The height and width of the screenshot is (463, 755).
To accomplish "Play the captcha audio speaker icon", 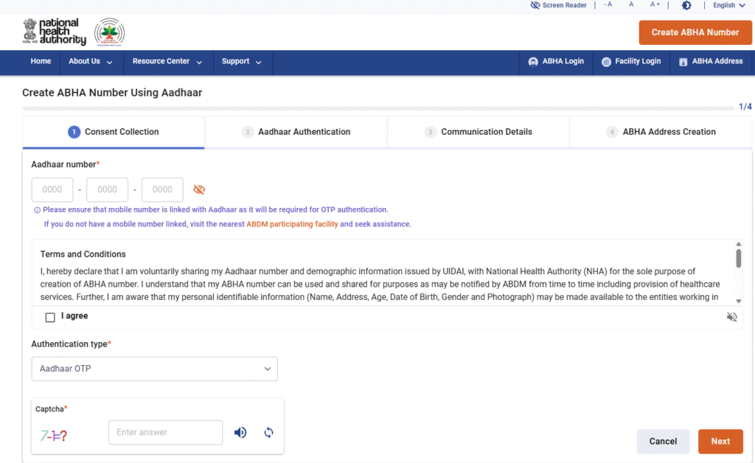I will (x=240, y=433).
